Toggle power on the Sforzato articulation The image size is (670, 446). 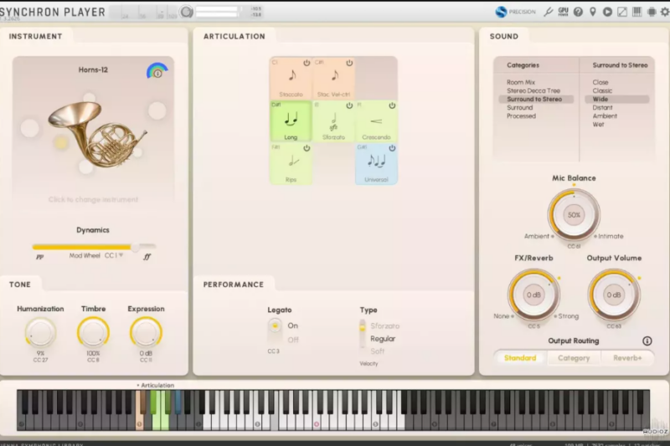tap(349, 105)
